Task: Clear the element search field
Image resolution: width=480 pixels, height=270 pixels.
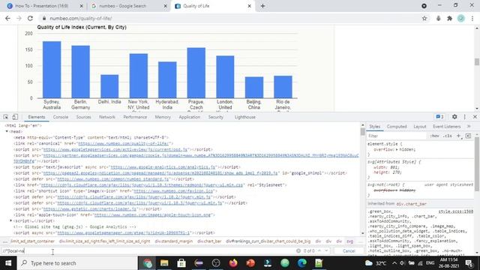Action: tap(298, 250)
